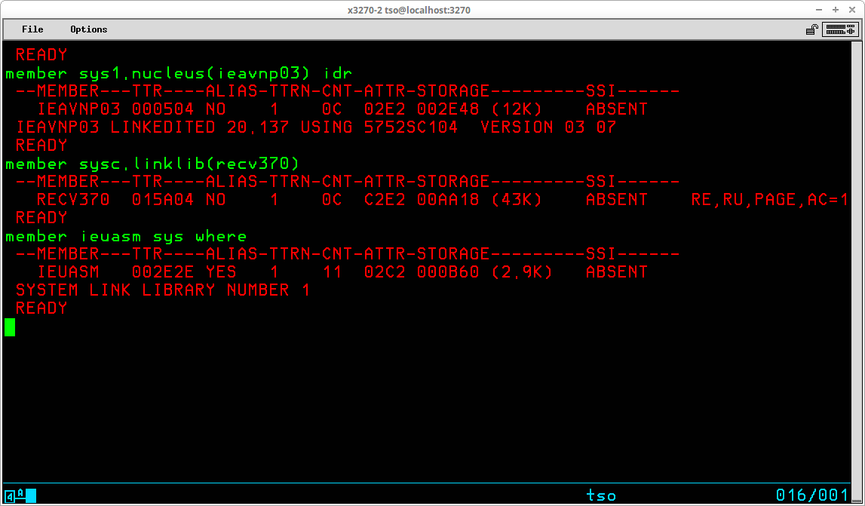Click the TTR value 002E2E
The height and width of the screenshot is (506, 865).
click(163, 272)
